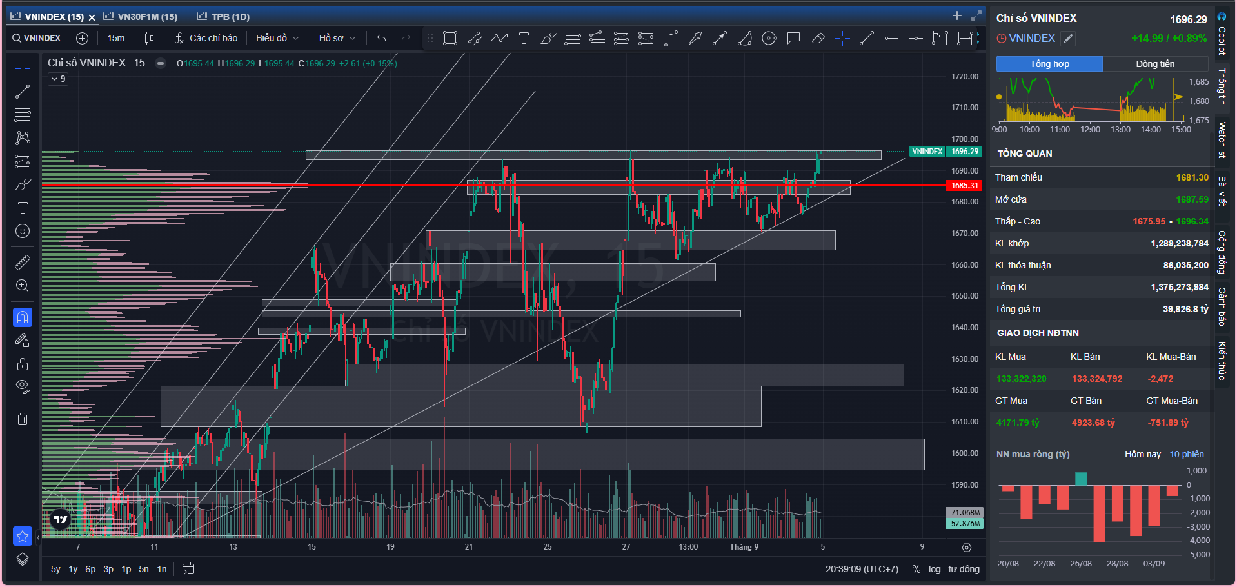
Task: Click the 10 phiên link
Action: click(x=1187, y=454)
